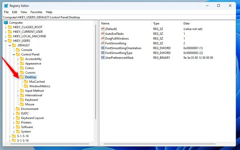Click the (value not set) data cell
This screenshot has height=150, width=240.
click(193, 29)
